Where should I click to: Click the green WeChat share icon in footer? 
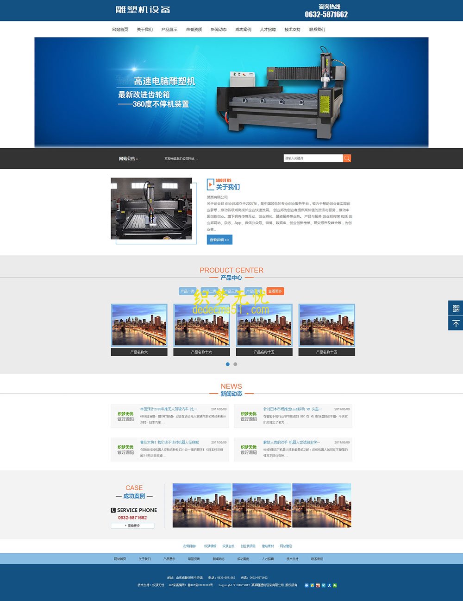click(x=335, y=585)
